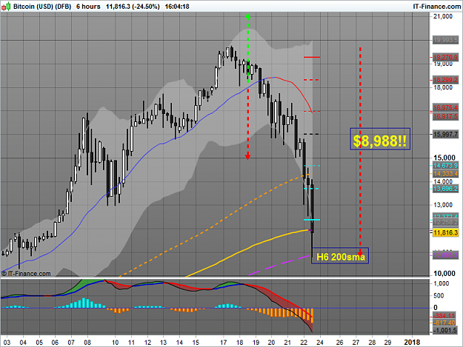Click date 13 on the time axis
463x347 pixels.
(163, 343)
